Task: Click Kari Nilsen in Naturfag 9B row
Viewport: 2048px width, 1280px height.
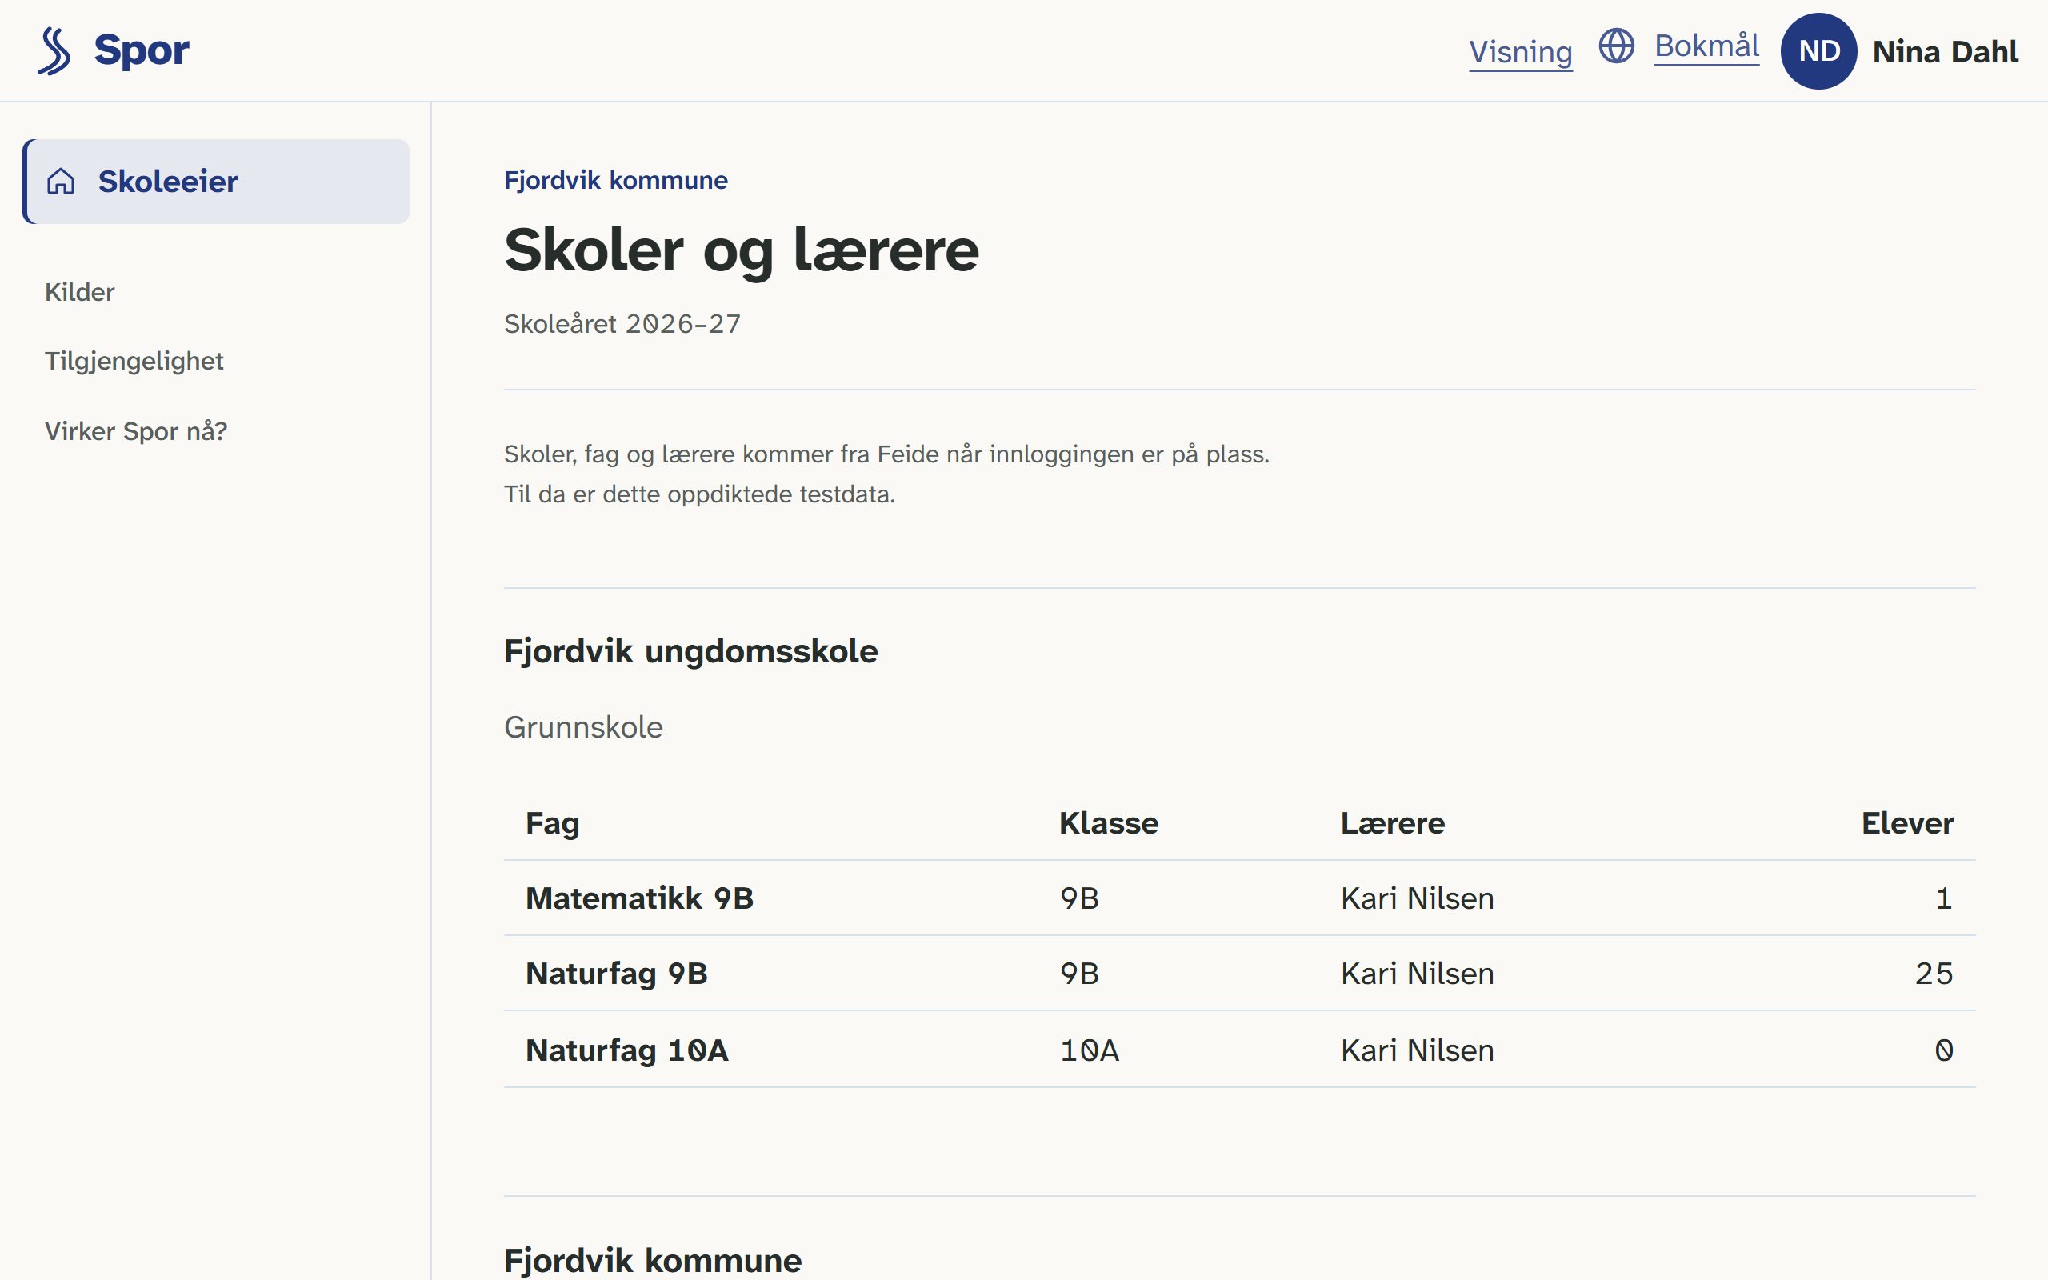Action: click(x=1418, y=974)
